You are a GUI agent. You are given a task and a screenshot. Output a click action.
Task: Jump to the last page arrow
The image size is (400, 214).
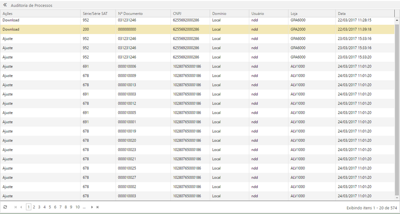[x=98, y=207]
